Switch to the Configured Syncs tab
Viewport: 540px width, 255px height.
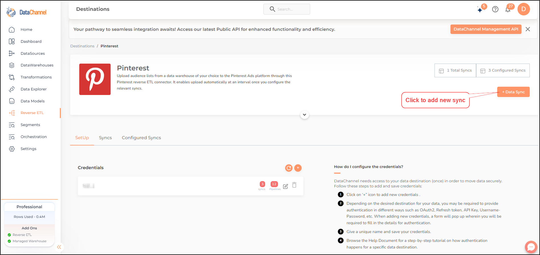pos(141,138)
